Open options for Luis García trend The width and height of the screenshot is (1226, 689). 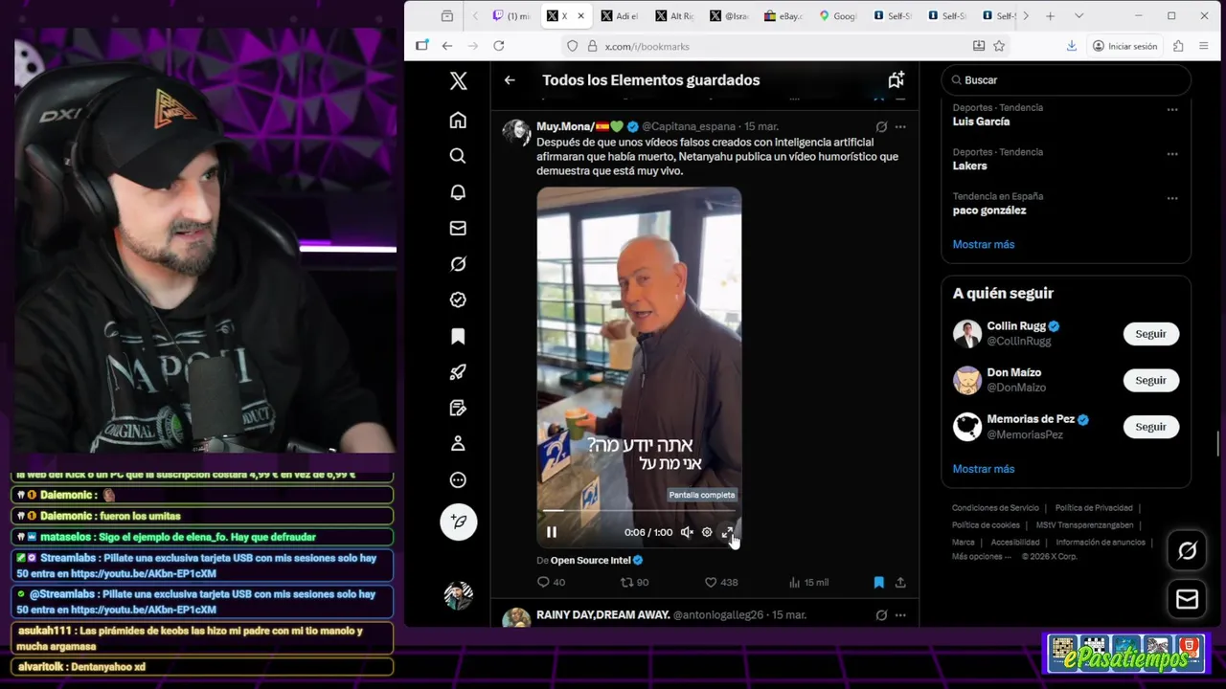click(x=1172, y=109)
